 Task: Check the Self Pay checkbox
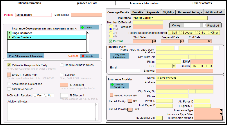62,75
